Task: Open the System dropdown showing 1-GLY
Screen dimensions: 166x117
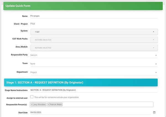Action: tap(94, 32)
